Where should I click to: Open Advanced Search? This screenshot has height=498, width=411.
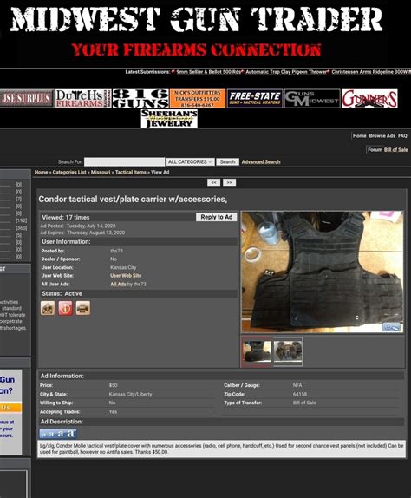click(x=261, y=161)
